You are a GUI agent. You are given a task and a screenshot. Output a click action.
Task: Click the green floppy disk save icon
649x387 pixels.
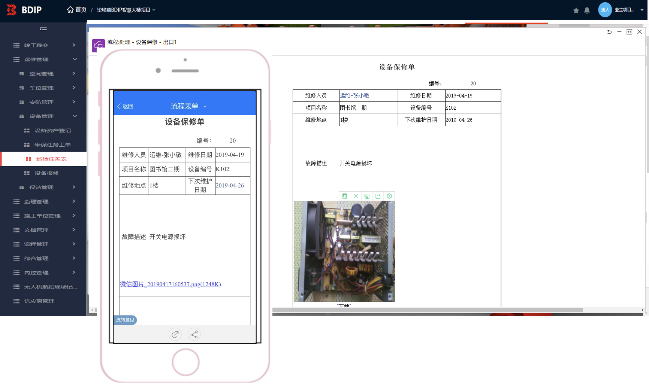pos(367,196)
